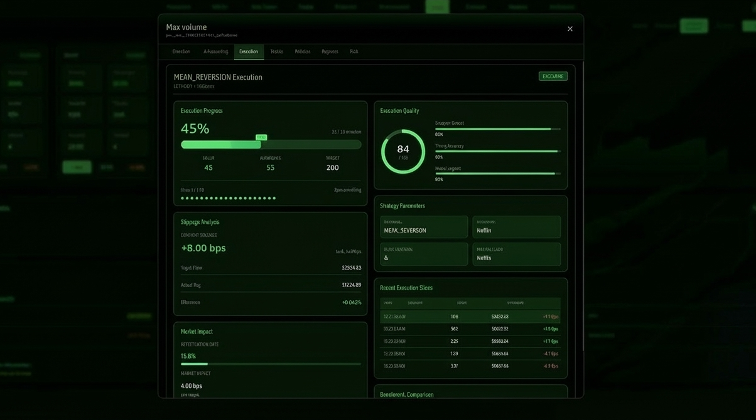Click the small marker tag above progress bar
Viewport: 756px width, 420px height.
click(261, 137)
